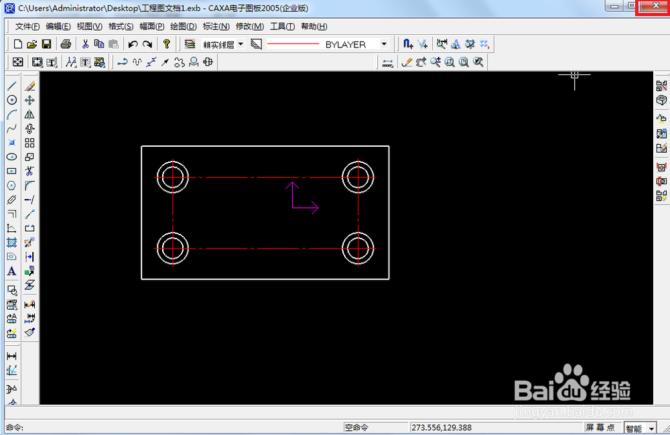Open the layer control dialog icon
This screenshot has height=435, width=670.
point(190,44)
